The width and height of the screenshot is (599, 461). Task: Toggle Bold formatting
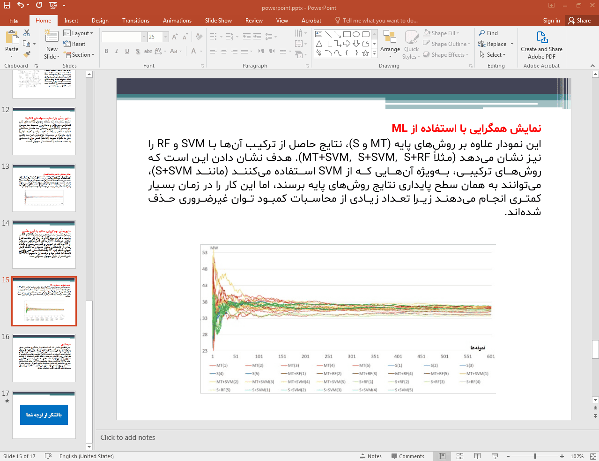click(106, 51)
